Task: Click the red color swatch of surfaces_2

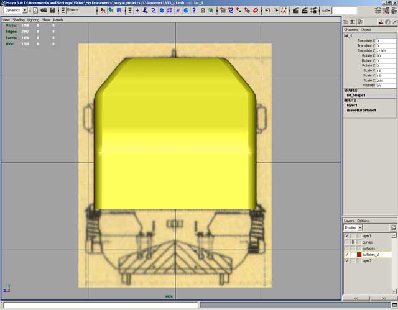Action: point(358,255)
